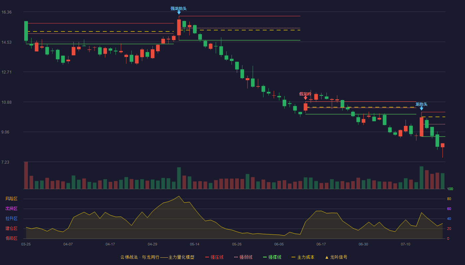Click the 拉升区 zone label

pyautogui.click(x=11, y=219)
